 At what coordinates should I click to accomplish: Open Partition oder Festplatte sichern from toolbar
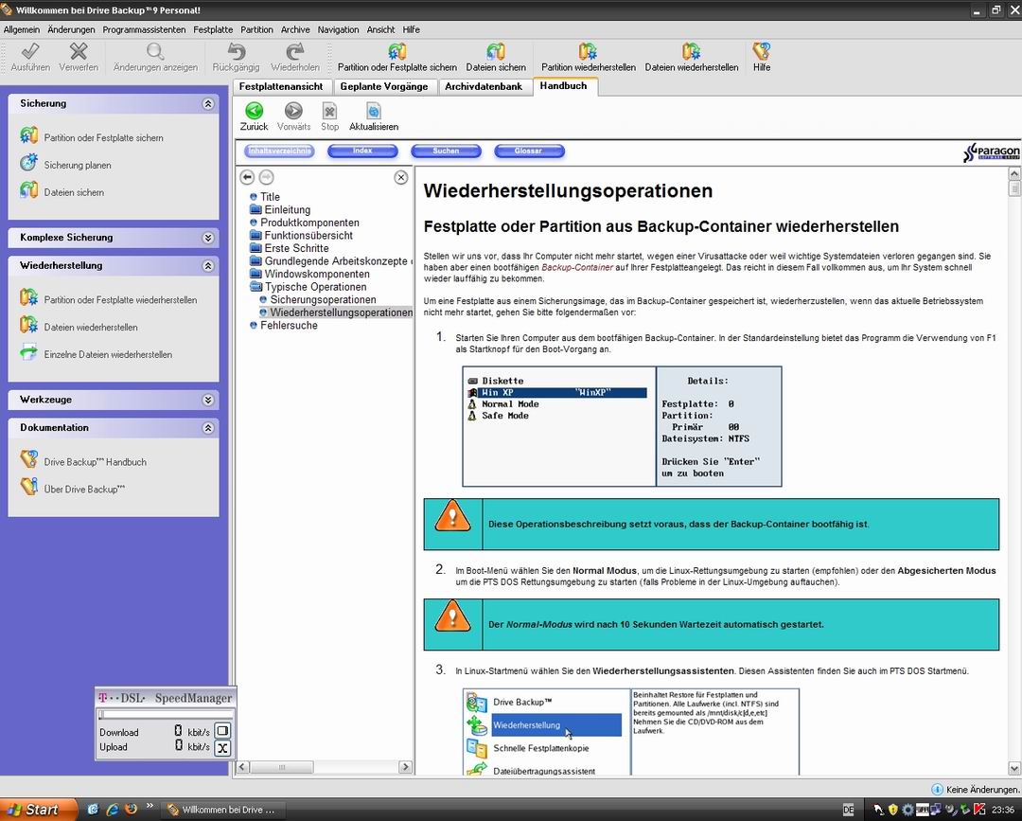click(396, 51)
